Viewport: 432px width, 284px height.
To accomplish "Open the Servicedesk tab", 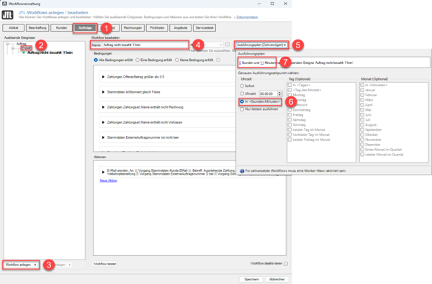I will (x=204, y=28).
